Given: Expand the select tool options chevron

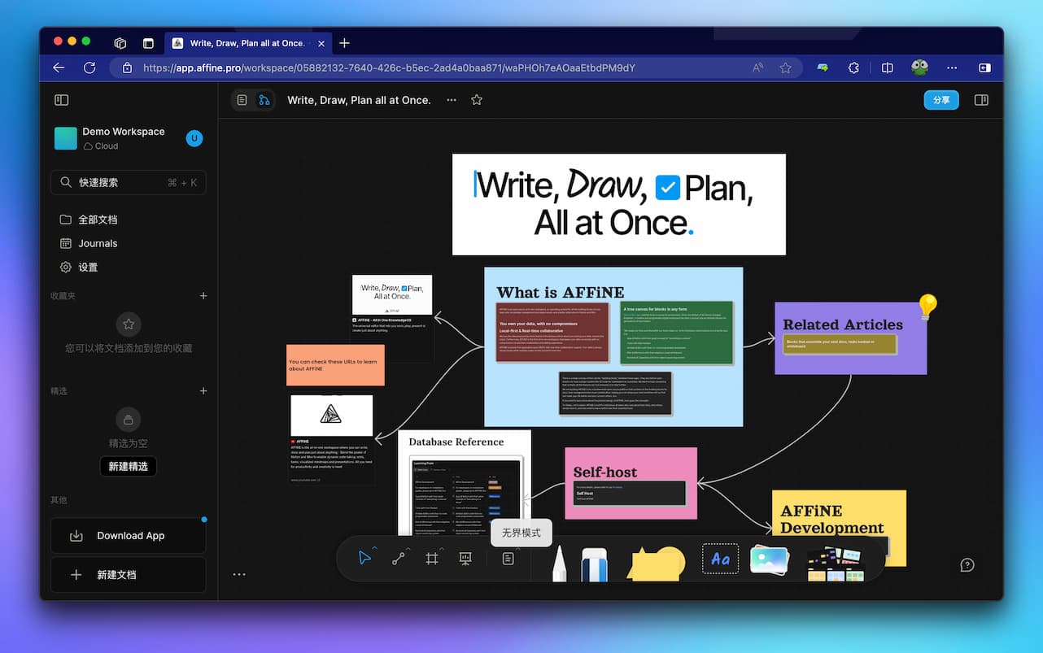Looking at the screenshot, I should [x=374, y=549].
